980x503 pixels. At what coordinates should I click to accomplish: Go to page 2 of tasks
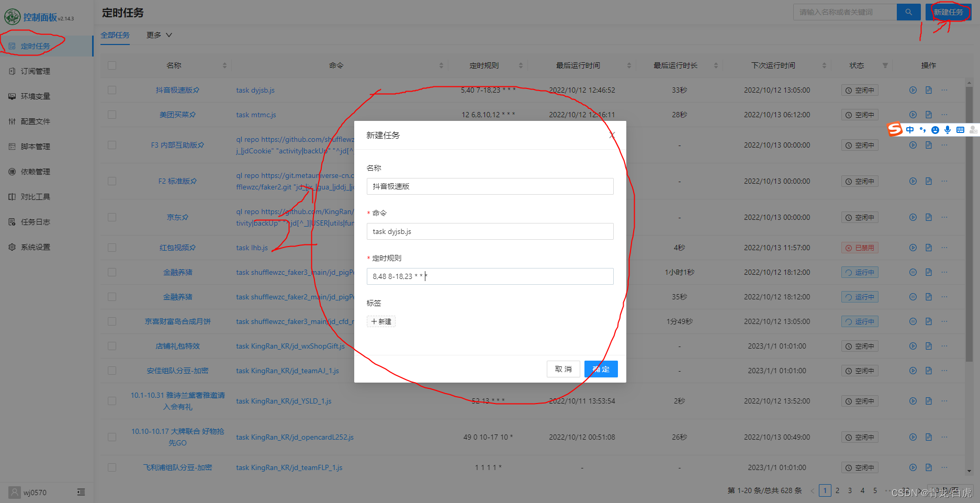click(837, 490)
